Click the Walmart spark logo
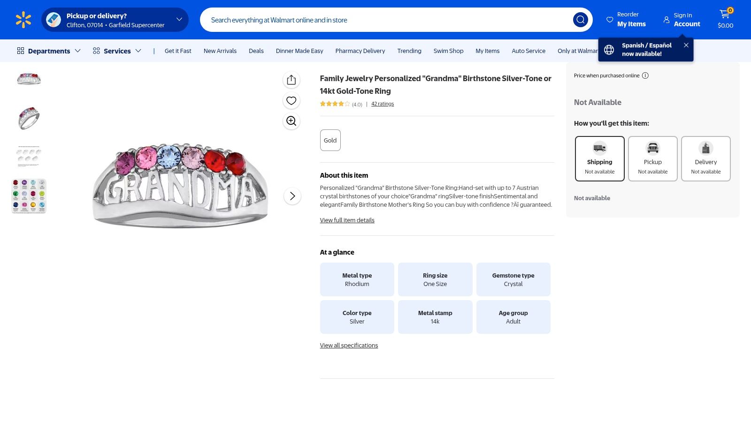751x422 pixels. pos(23,20)
